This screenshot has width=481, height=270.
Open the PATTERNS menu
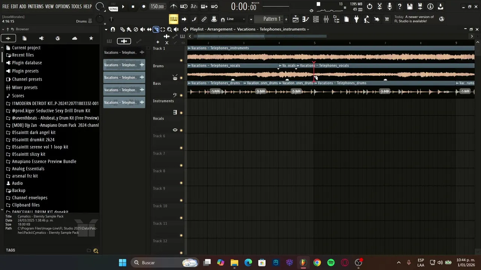coord(35,6)
